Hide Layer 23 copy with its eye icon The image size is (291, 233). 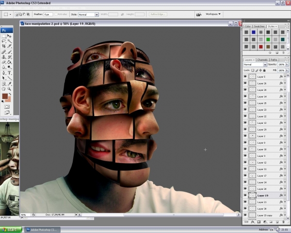[245, 215]
